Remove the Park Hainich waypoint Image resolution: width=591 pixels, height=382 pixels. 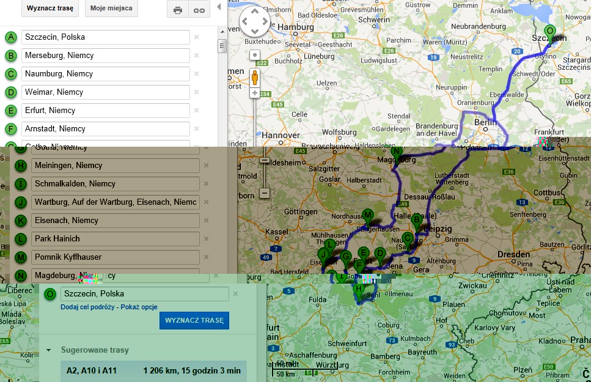pos(206,239)
